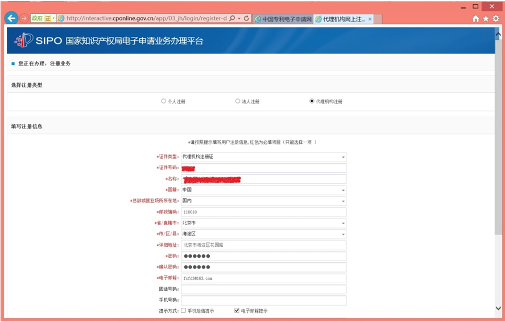Open favorites star icon
The height and width of the screenshot is (322, 505).
[x=486, y=19]
